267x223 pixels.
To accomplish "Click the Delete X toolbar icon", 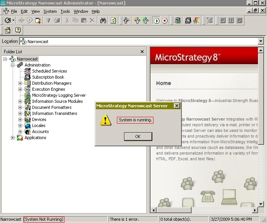I will point(92,20).
